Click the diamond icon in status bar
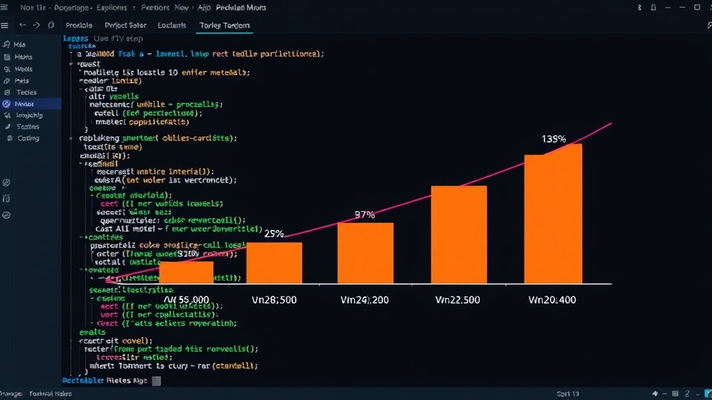The width and height of the screenshot is (712, 400). pyautogui.click(x=655, y=393)
